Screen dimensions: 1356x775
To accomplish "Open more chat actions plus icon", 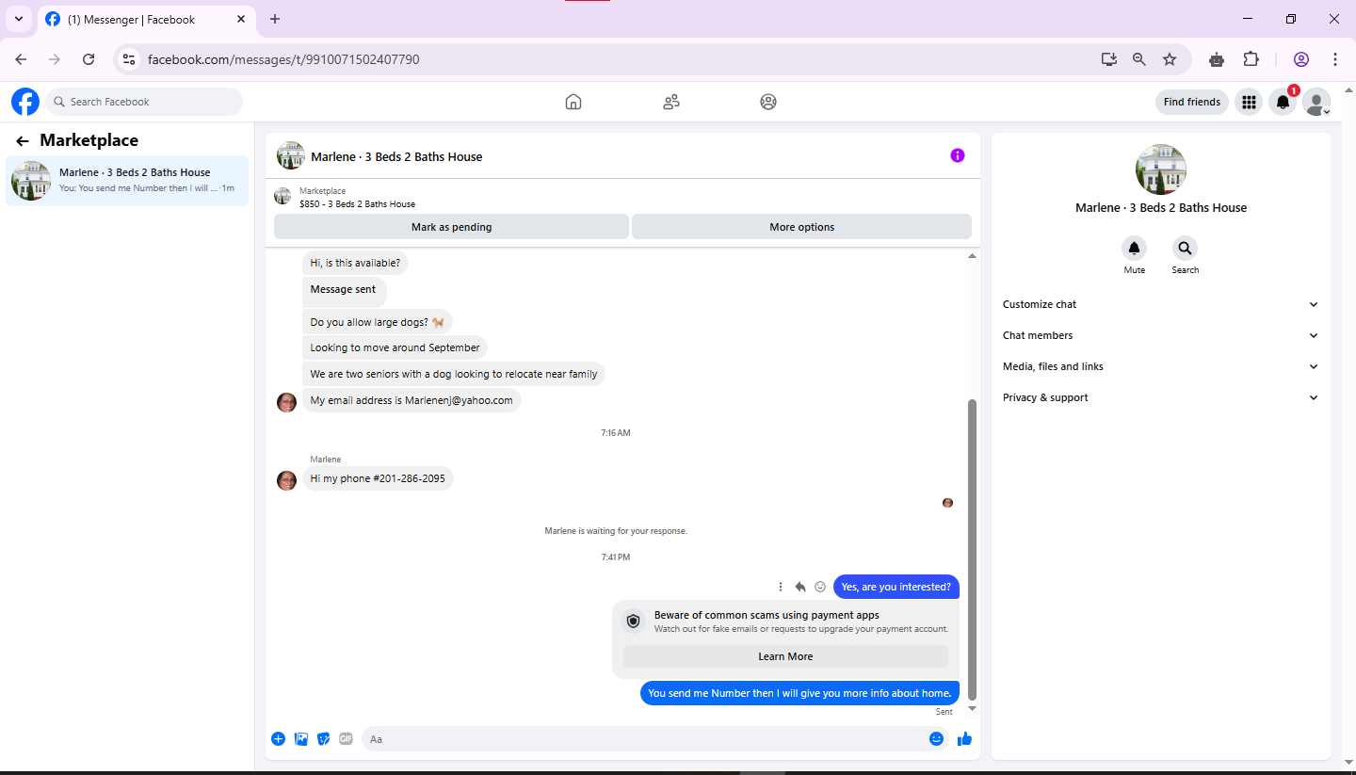I will pyautogui.click(x=278, y=739).
